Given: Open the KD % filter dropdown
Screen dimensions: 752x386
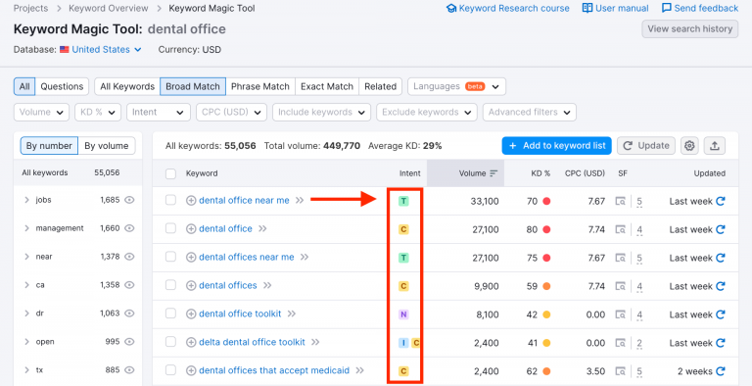Looking at the screenshot, I should [x=98, y=112].
